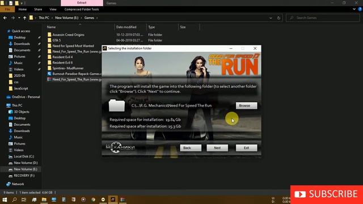Open the Home ribbon tab
The image size is (363, 204).
[23, 9]
